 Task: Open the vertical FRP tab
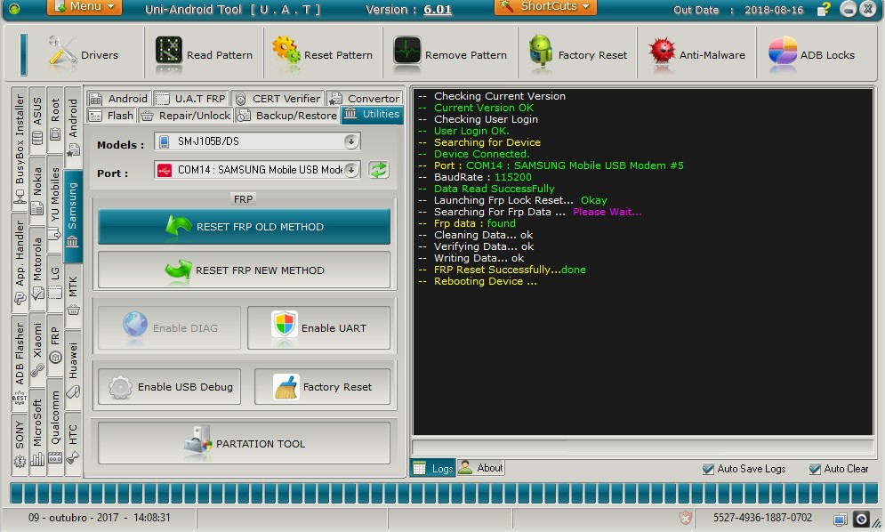click(x=55, y=345)
